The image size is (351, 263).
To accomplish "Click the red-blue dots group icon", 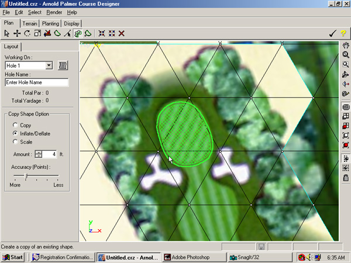I will [x=102, y=33].
